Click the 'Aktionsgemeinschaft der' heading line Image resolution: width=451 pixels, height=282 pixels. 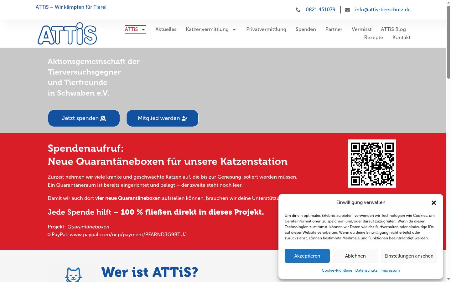(94, 61)
